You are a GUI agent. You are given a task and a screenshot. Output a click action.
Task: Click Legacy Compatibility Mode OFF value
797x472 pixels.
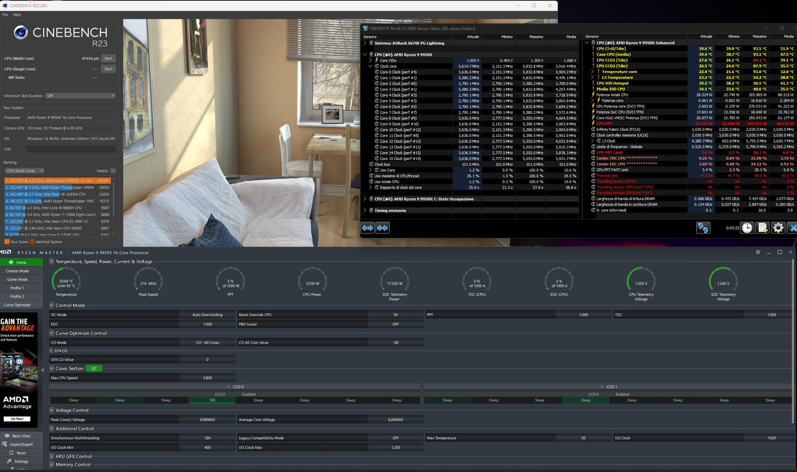(x=395, y=438)
